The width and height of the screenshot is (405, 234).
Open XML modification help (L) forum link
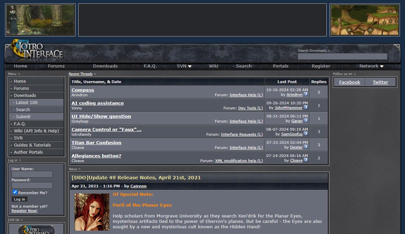(x=239, y=161)
